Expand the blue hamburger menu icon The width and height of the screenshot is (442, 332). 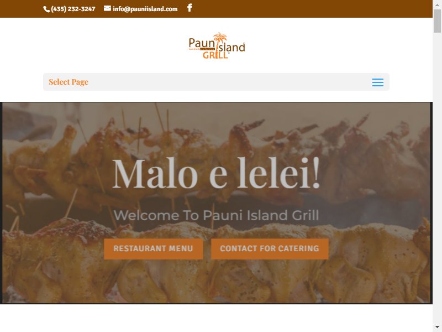[377, 82]
